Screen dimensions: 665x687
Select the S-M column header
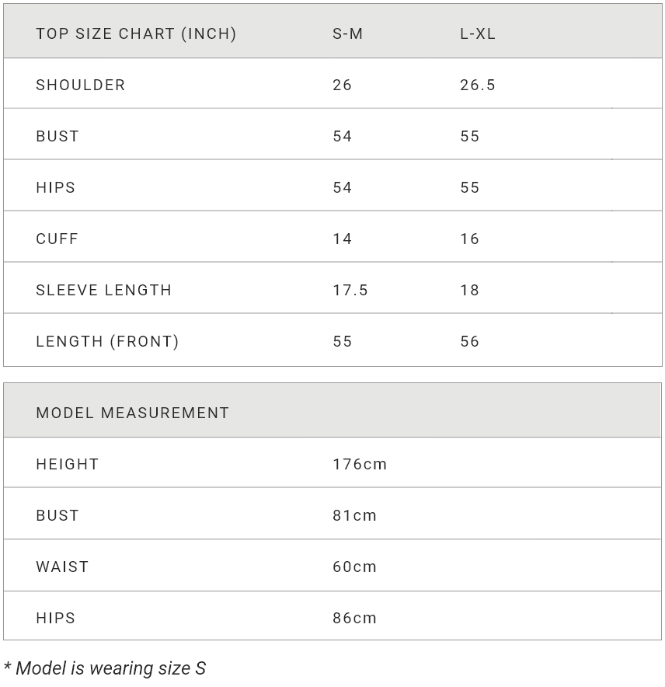pyautogui.click(x=347, y=33)
